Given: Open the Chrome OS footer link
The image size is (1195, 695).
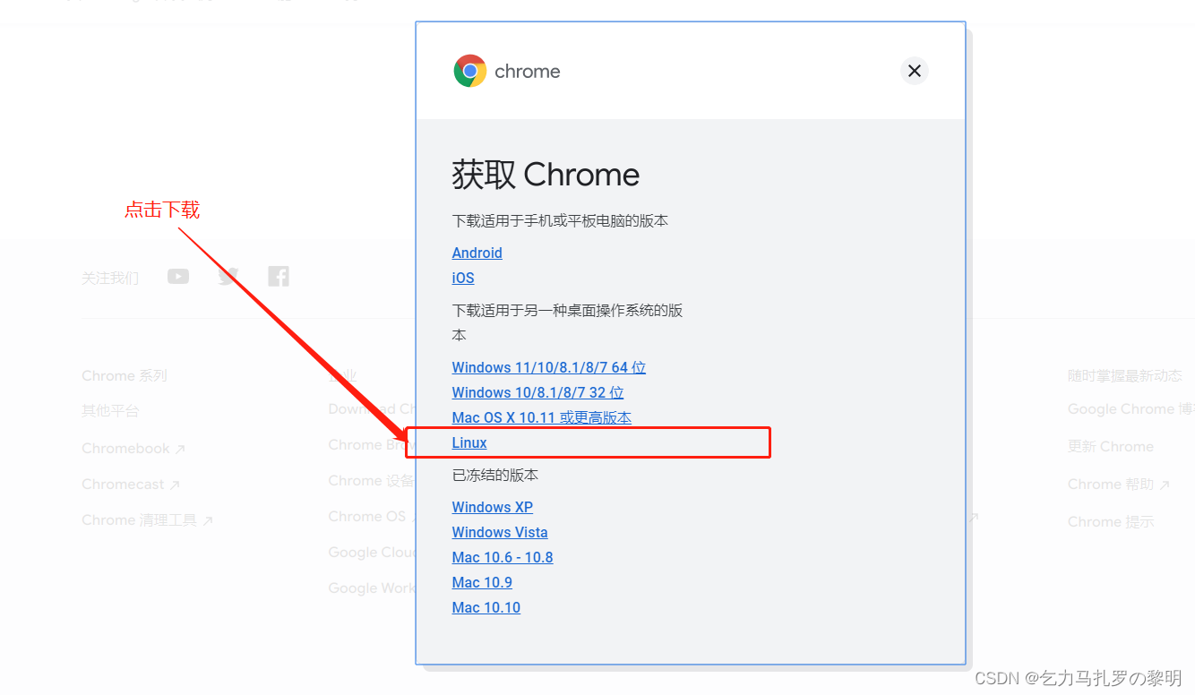Looking at the screenshot, I should pyautogui.click(x=373, y=516).
